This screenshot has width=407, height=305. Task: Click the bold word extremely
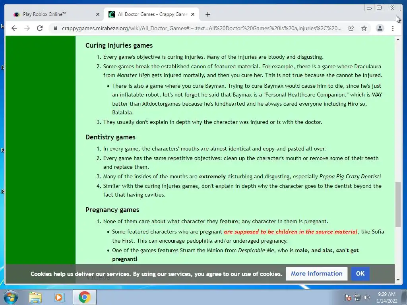[212, 177]
